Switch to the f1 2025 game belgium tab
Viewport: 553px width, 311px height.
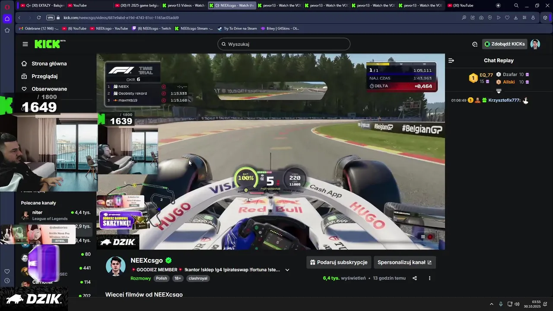pyautogui.click(x=137, y=6)
